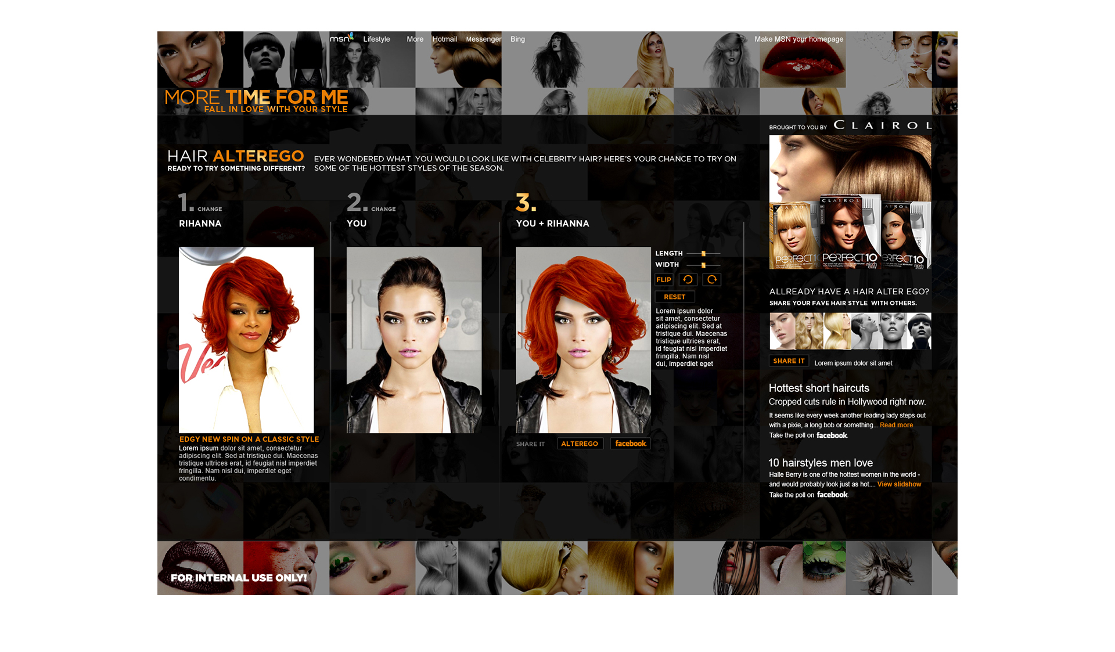Click 'READY TO TRY SOMETHING DIFFERENT?' subtitle
Image resolution: width=1115 pixels, height=652 pixels.
pyautogui.click(x=236, y=168)
